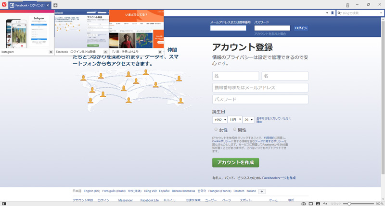Image resolution: width=385 pixels, height=206 pixels.
Task: Open the Facebook Lite footer link
Action: (x=150, y=200)
